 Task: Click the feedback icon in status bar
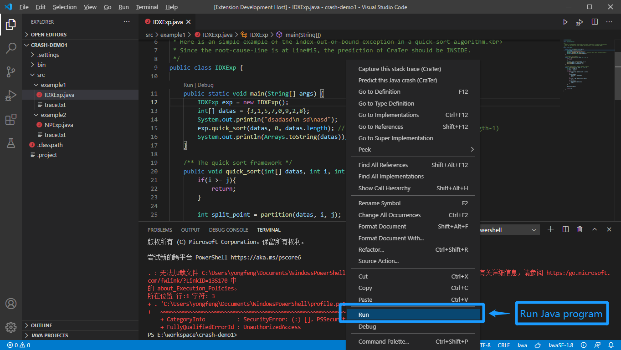[597, 345]
